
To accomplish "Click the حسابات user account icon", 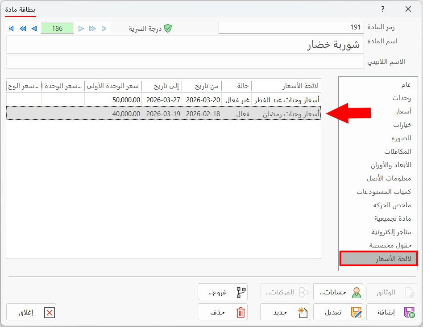I will (x=357, y=293).
